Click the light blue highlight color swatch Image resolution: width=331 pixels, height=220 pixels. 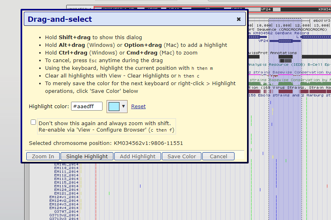pyautogui.click(x=114, y=107)
